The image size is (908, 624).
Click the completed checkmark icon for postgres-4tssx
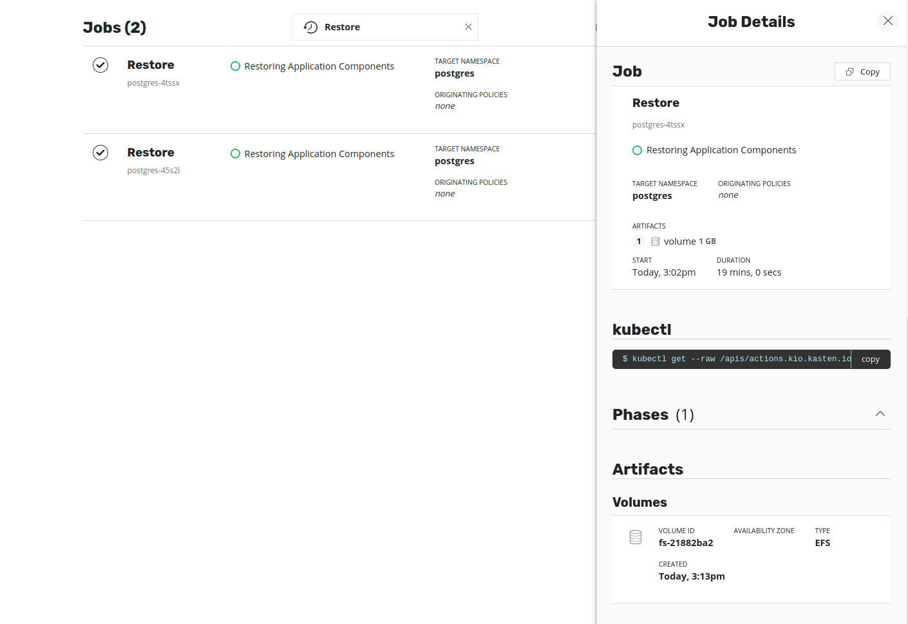[x=100, y=65]
